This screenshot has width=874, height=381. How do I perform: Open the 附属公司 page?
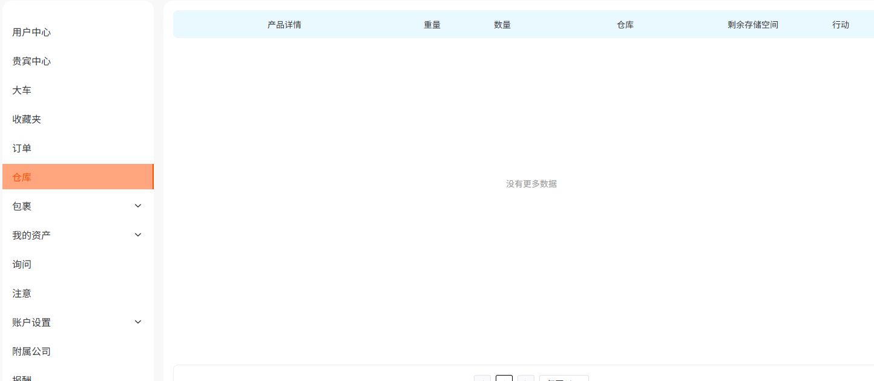coord(31,351)
